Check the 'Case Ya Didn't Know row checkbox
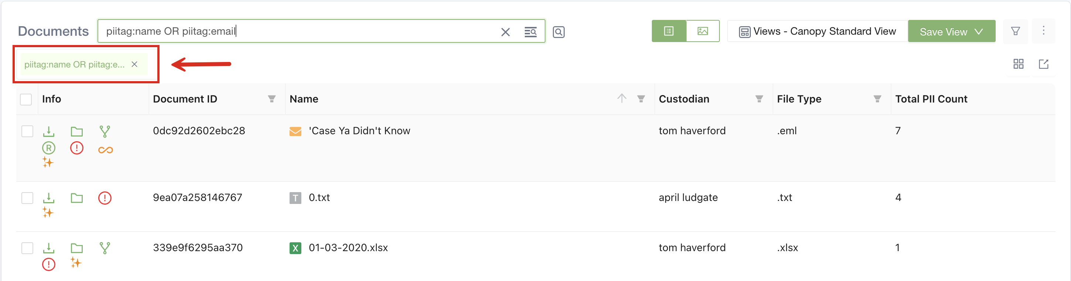Image resolution: width=1071 pixels, height=281 pixels. pos(27,131)
